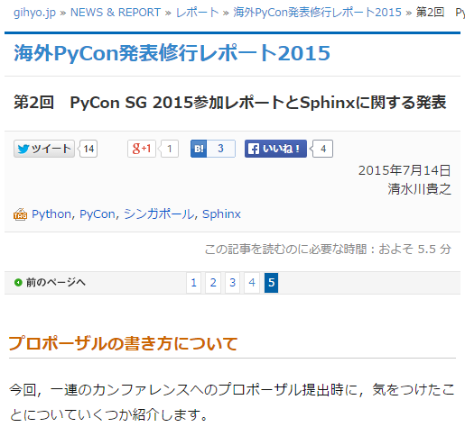
Task: Open レポート breadcrumb link
Action: (x=197, y=13)
